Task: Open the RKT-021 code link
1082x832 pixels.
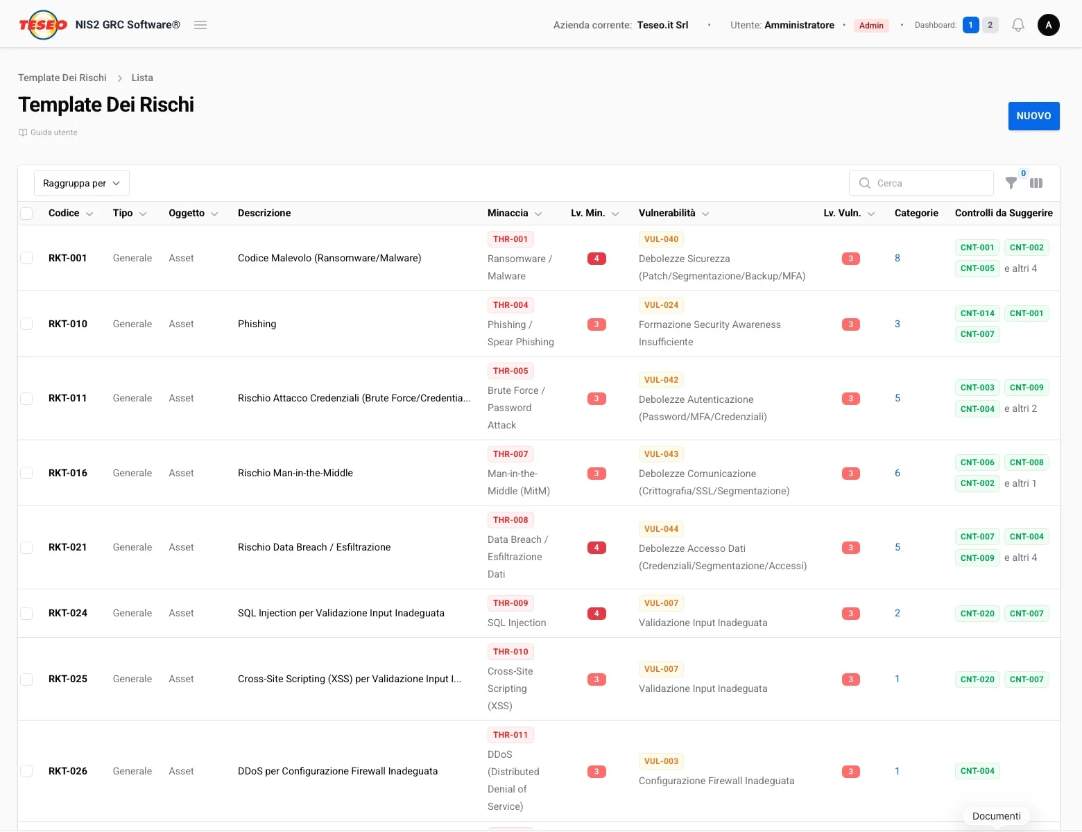Action: click(x=68, y=547)
